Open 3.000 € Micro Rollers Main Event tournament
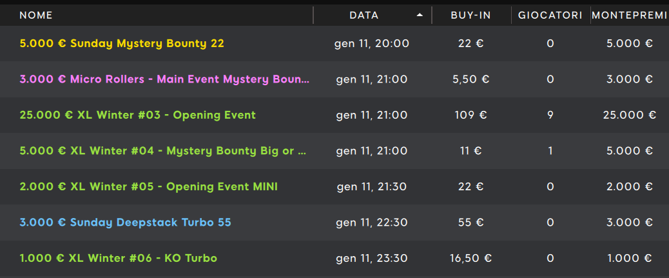The height and width of the screenshot is (278, 669). [x=164, y=79]
